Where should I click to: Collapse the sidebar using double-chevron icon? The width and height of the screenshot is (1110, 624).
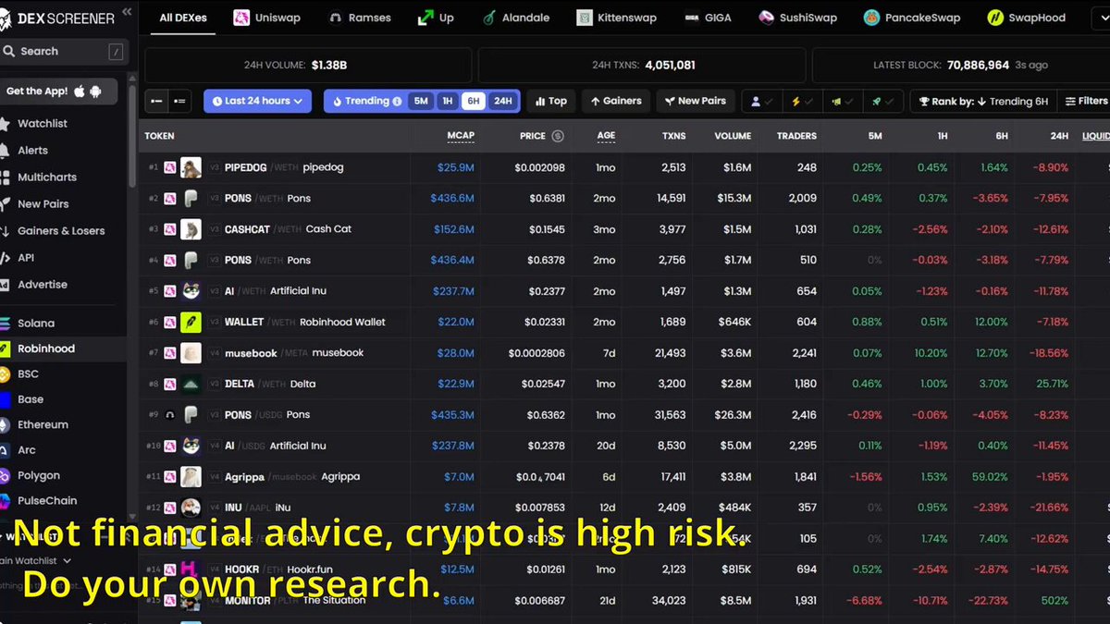[127, 12]
